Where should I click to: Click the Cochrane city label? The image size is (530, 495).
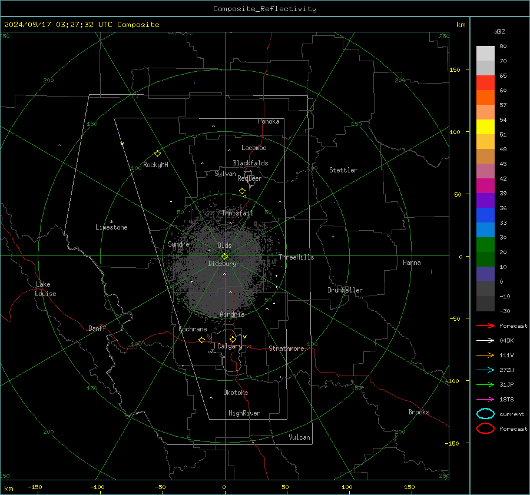click(x=193, y=329)
